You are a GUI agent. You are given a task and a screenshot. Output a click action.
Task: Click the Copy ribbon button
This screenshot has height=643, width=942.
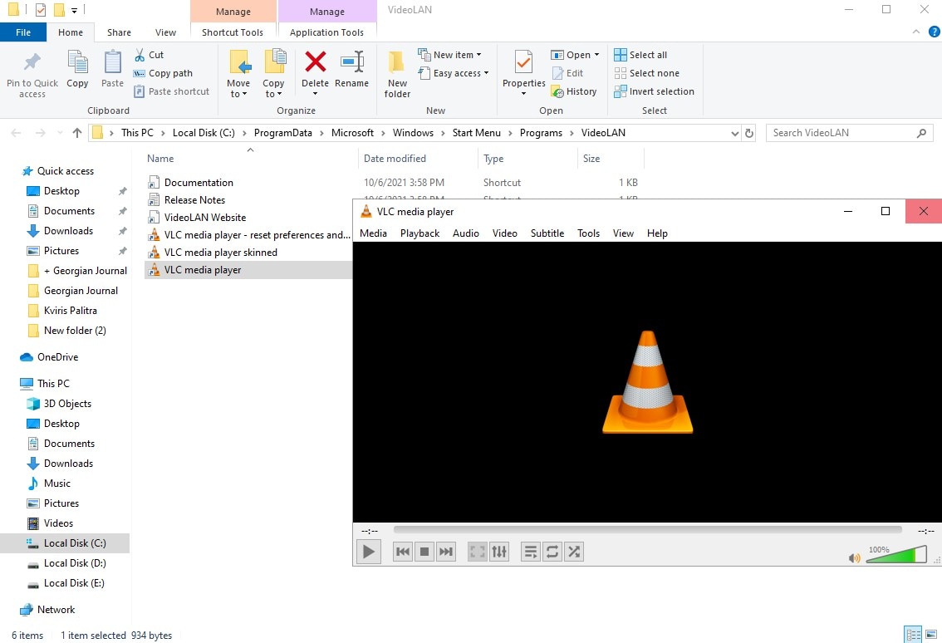(77, 69)
